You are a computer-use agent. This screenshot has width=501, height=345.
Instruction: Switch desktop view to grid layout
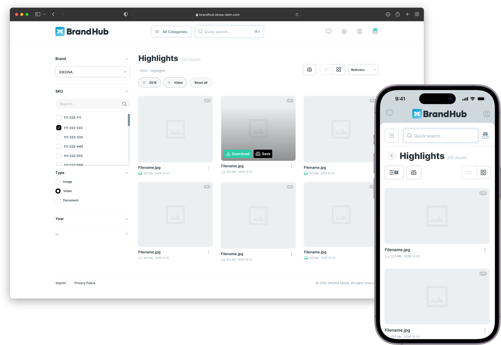tap(339, 70)
